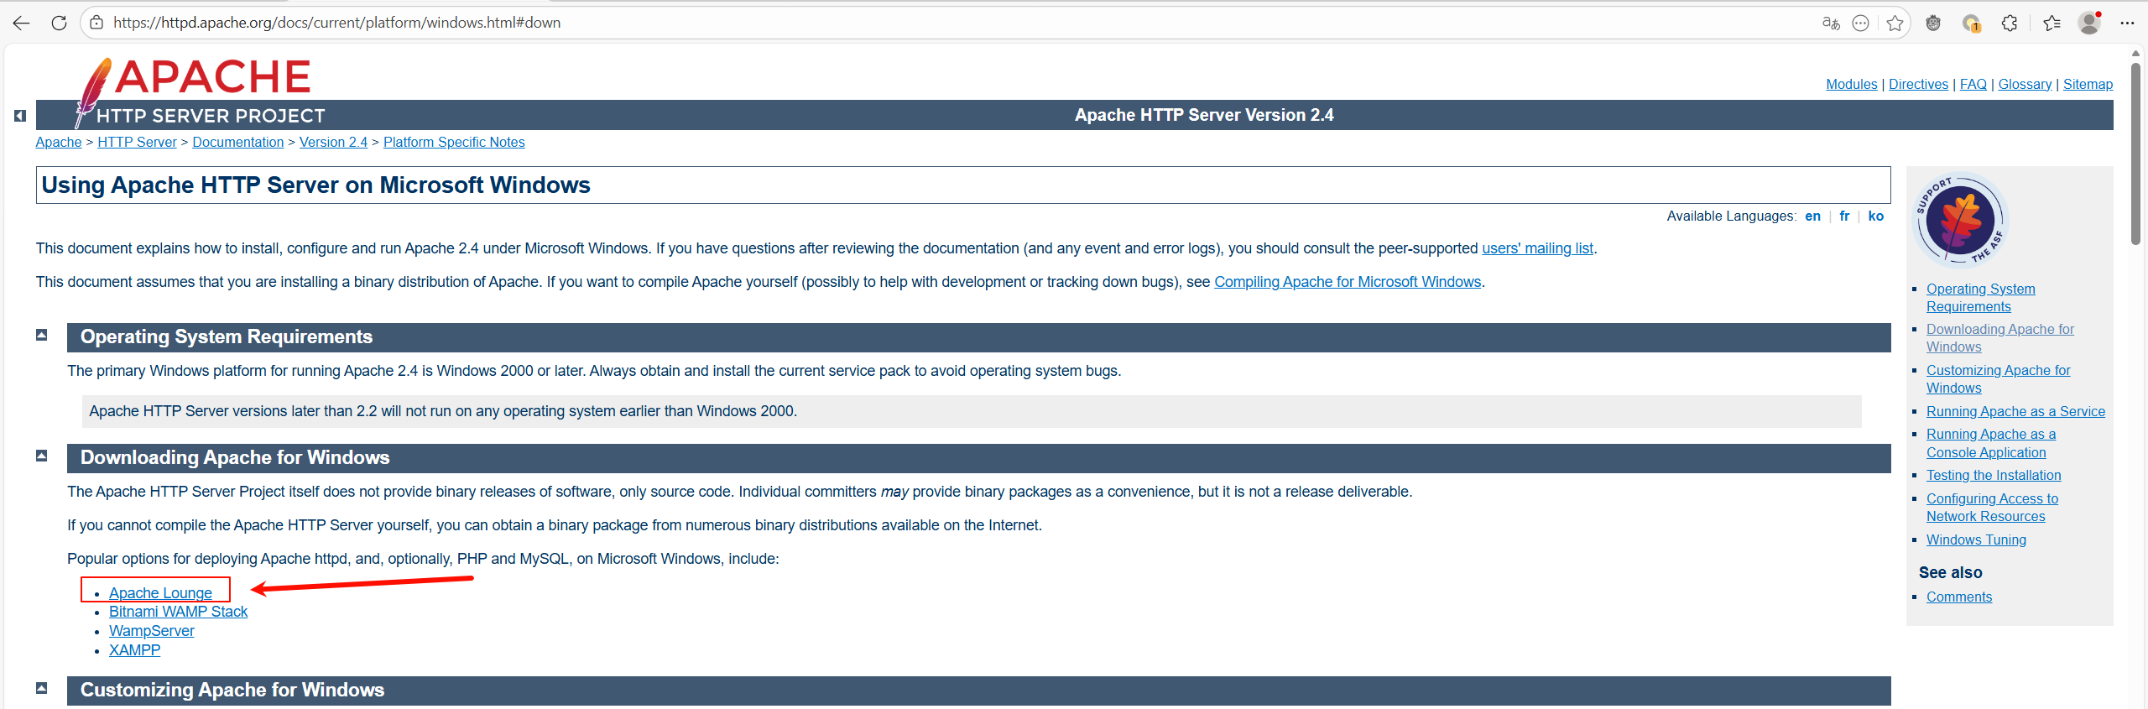Collapse Customizing Apache for Windows section arrow

click(x=41, y=688)
